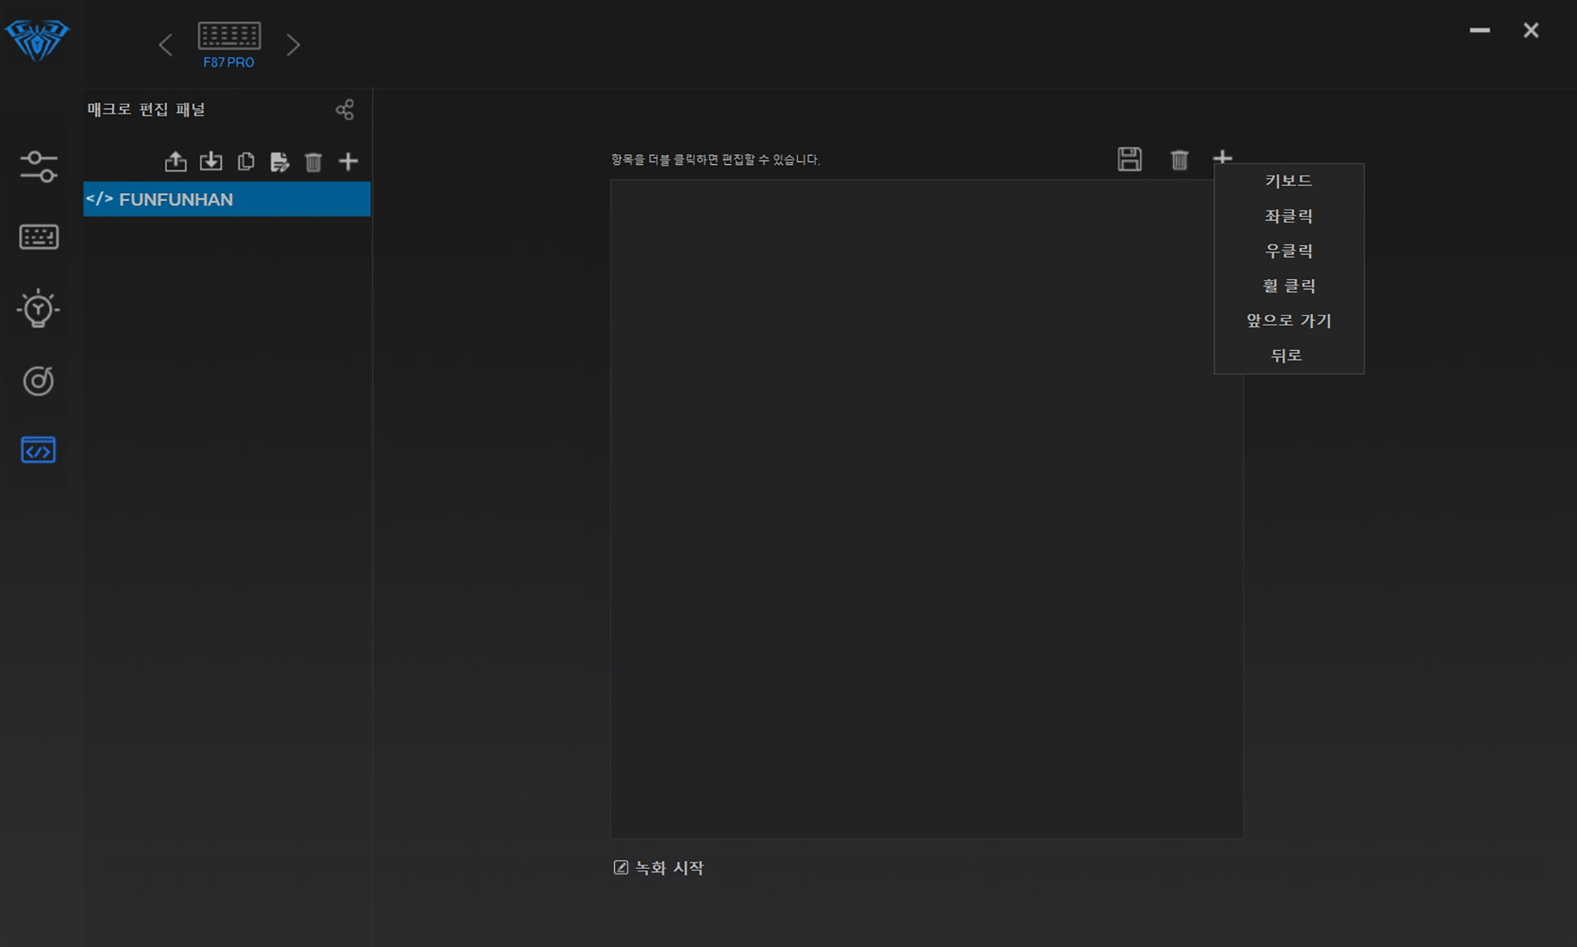This screenshot has height=947, width=1577.
Task: Open the keyboard key-mapping sidebar icon
Action: (38, 237)
